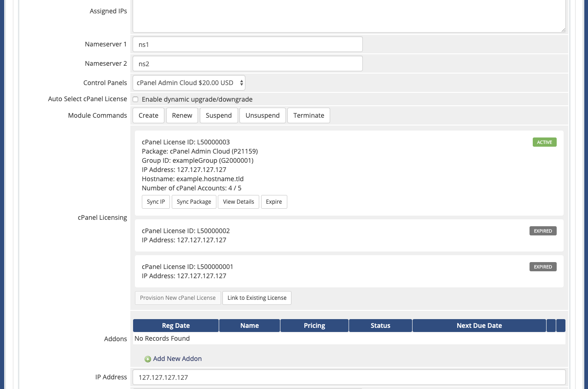Click the Terminate module command button

point(309,115)
